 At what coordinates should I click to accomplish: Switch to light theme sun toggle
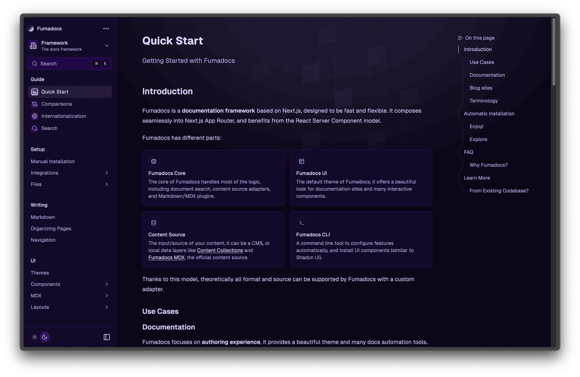(x=35, y=337)
